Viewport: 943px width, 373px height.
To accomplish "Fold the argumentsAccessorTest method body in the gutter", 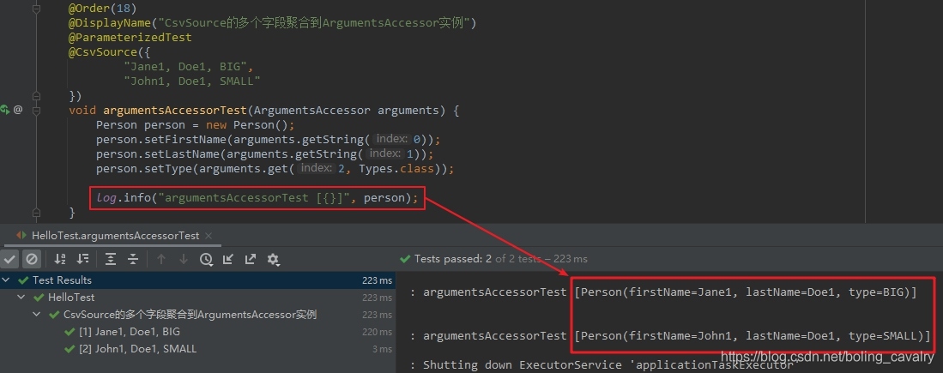I will point(37,111).
